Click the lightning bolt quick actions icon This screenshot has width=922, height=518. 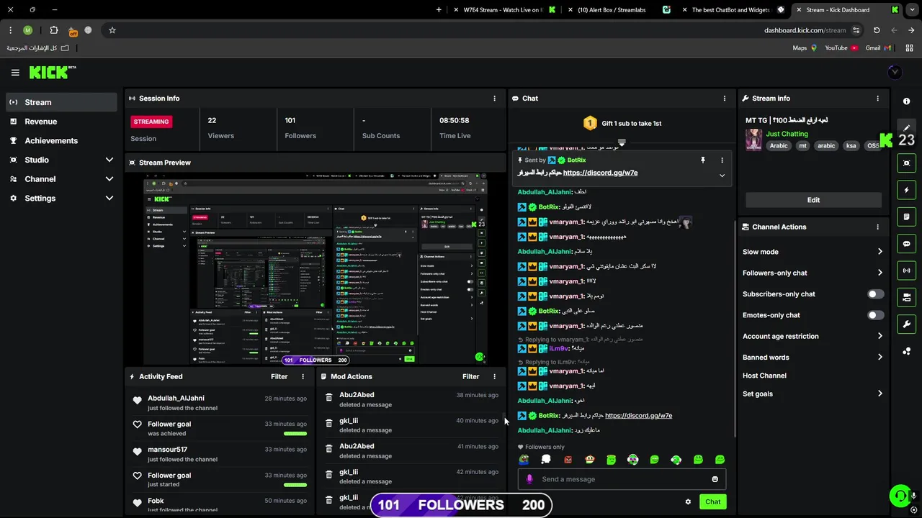click(x=906, y=190)
